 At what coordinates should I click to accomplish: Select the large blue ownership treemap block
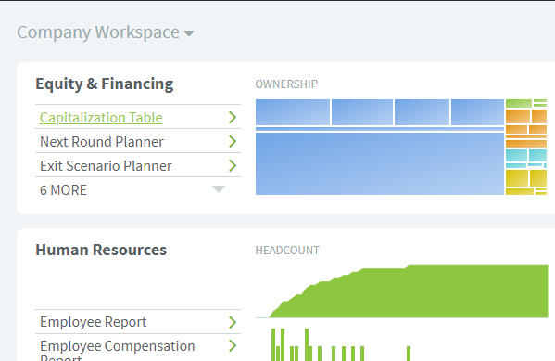[380, 163]
